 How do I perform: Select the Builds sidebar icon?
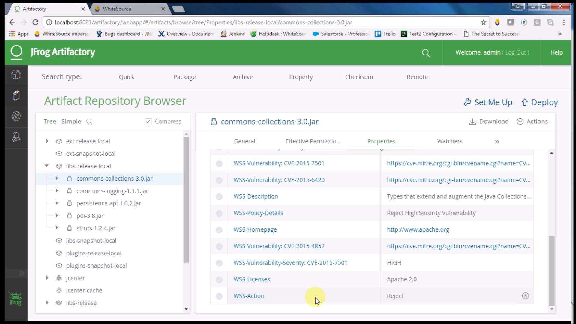click(16, 116)
